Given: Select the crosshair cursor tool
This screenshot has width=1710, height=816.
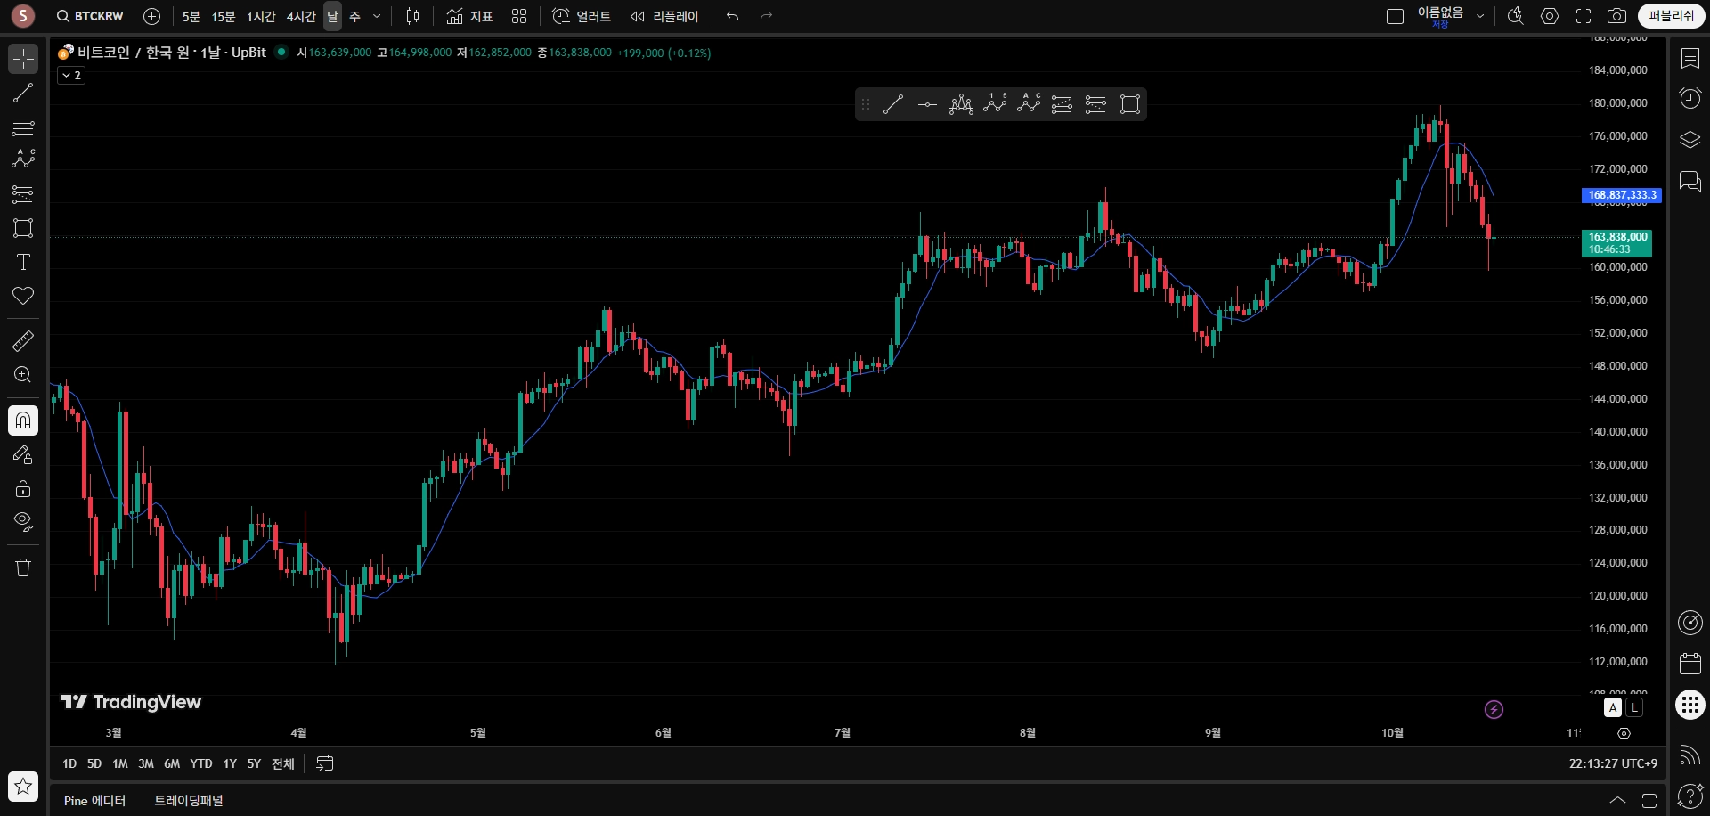Looking at the screenshot, I should [23, 59].
